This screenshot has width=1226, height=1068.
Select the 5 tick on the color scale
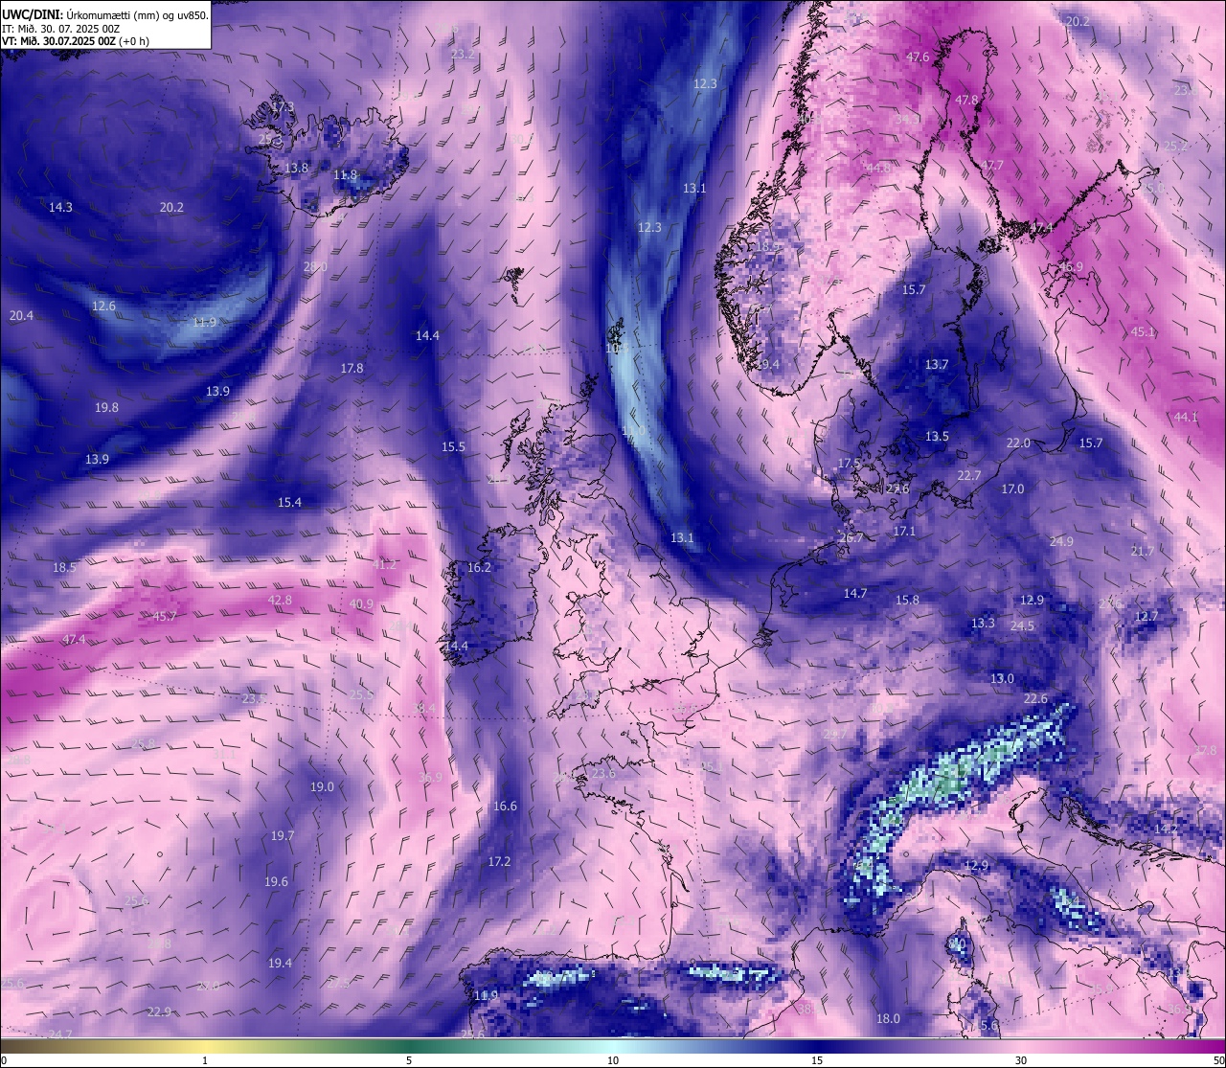coord(409,1060)
